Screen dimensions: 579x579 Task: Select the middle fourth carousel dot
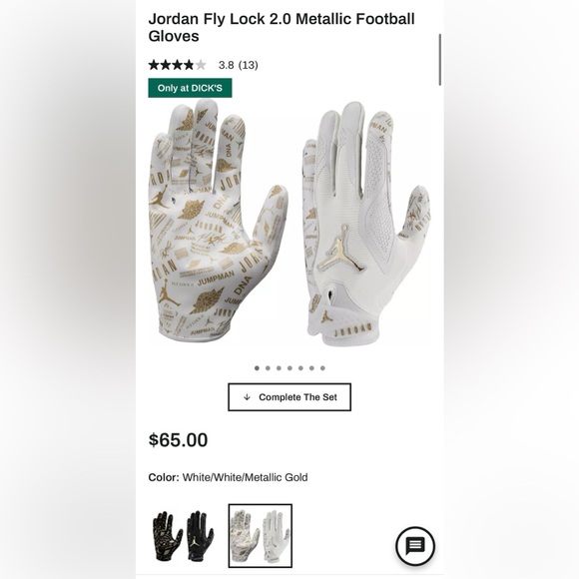tap(289, 367)
